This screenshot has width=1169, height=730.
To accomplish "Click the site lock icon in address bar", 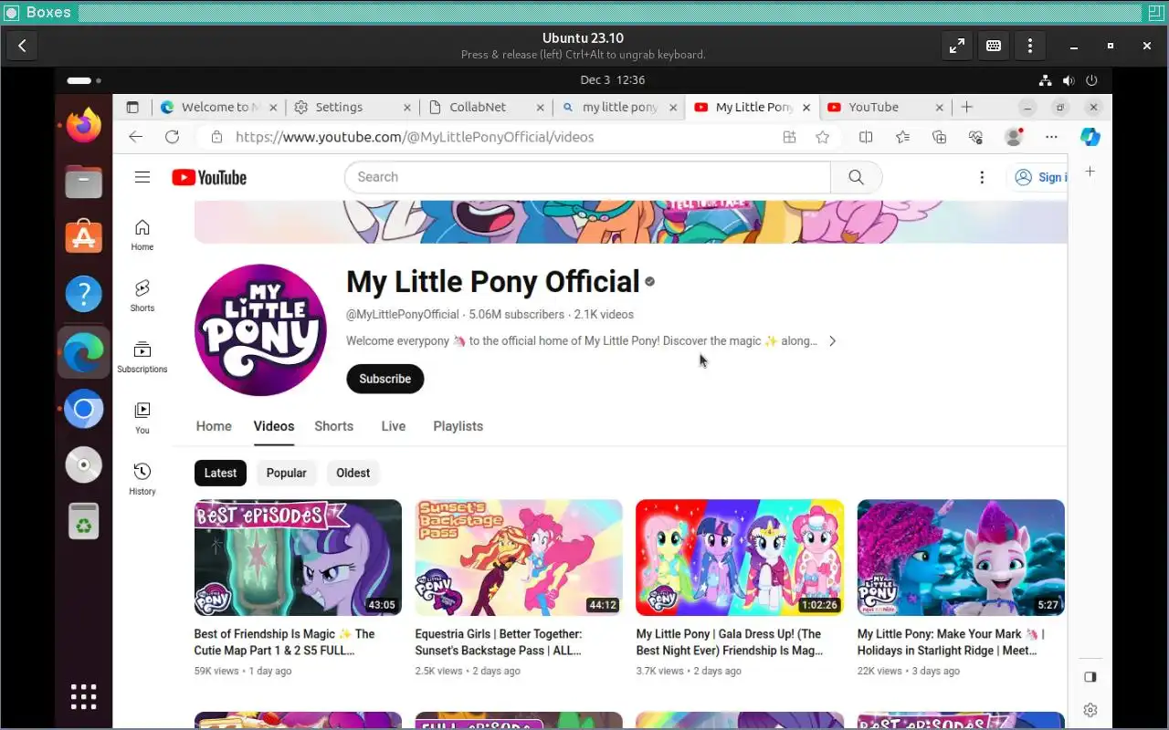I will [216, 137].
